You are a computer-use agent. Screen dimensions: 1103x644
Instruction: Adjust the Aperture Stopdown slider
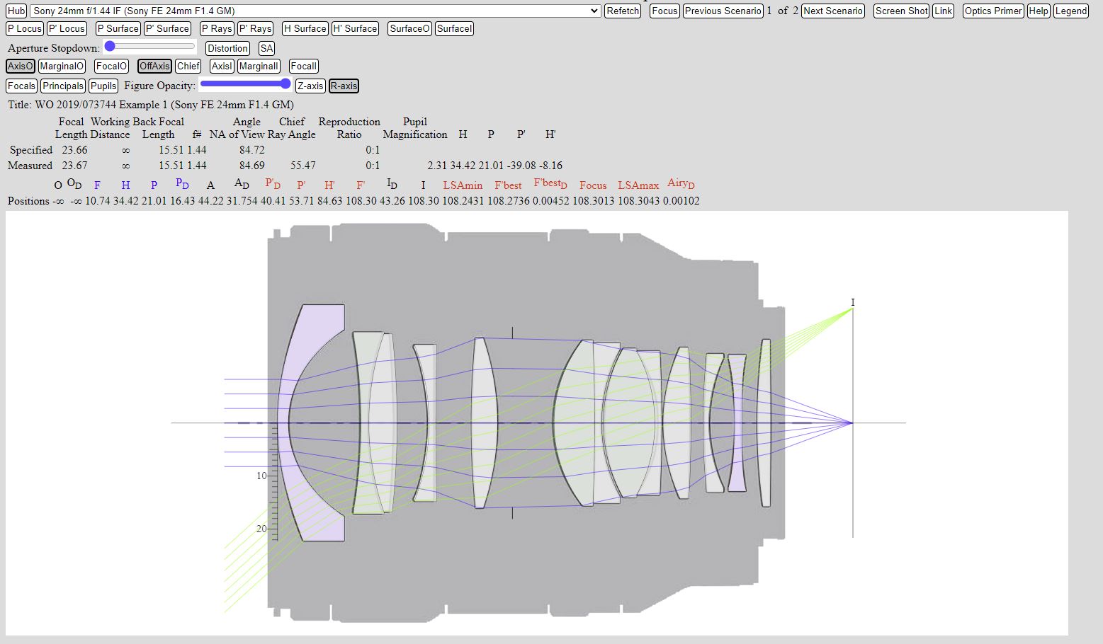tap(149, 47)
